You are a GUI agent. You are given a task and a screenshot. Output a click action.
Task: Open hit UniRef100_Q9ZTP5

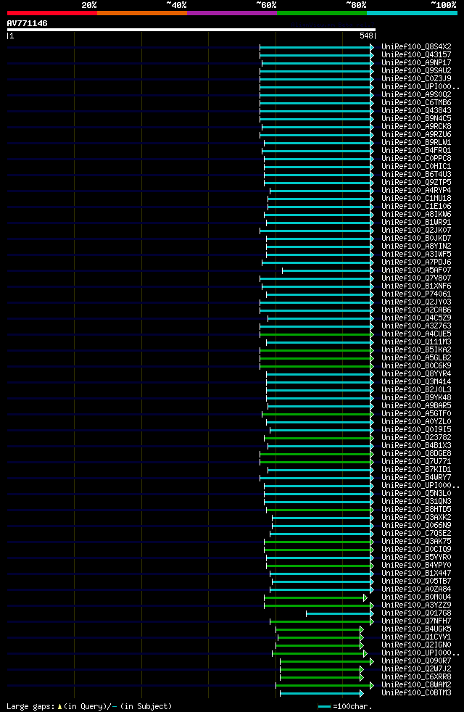pos(416,183)
